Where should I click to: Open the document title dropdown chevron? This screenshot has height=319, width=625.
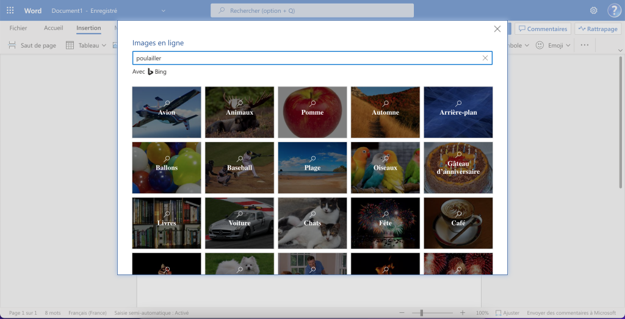[163, 11]
